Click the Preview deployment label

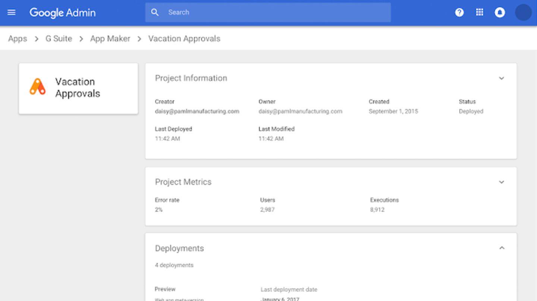pos(165,289)
